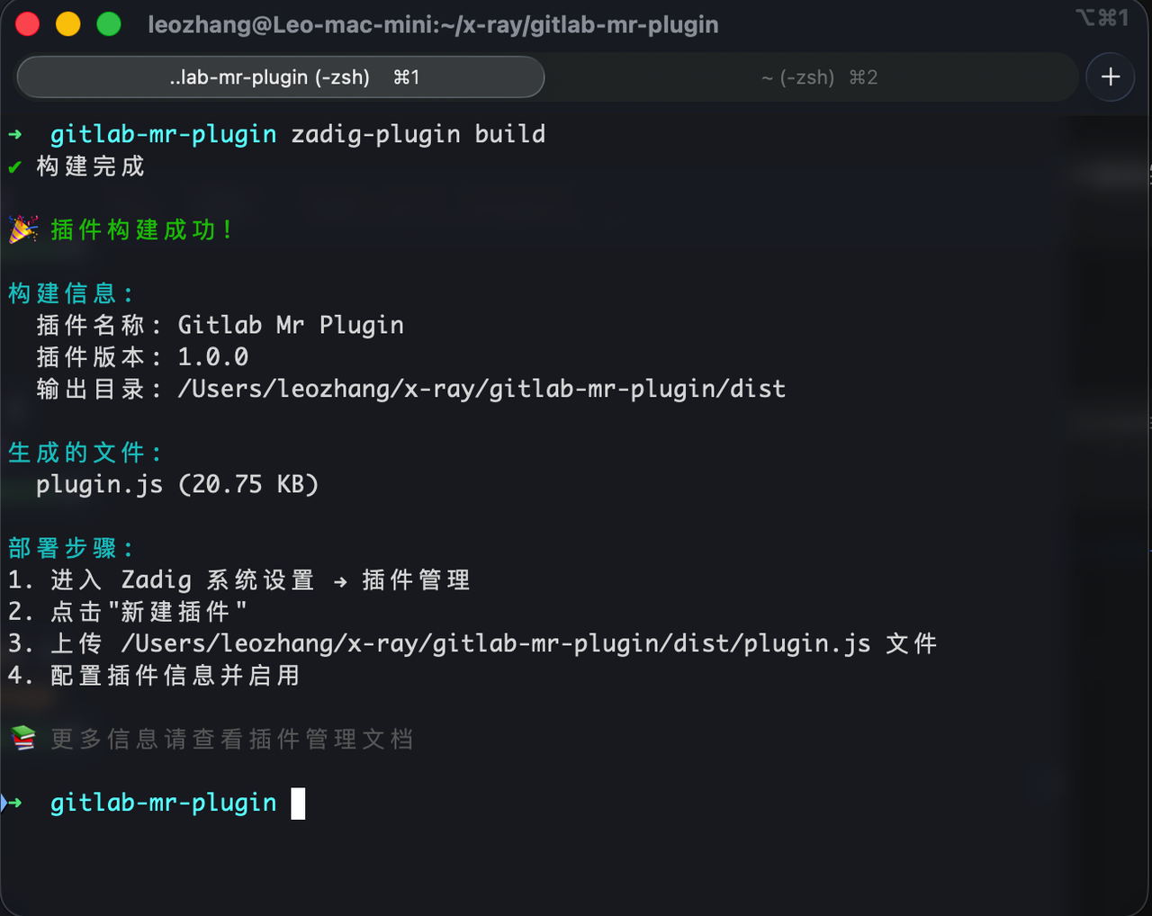Click the ⌥⌘1 window shortcut indicator

(x=1102, y=18)
